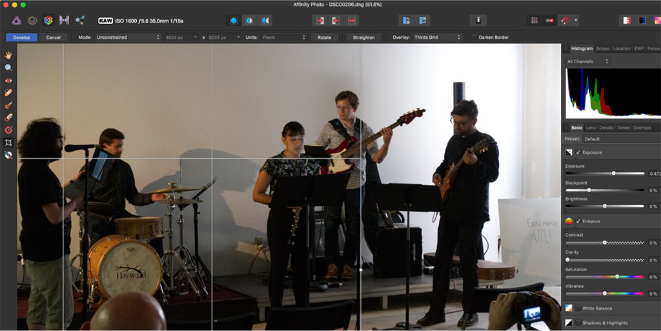
Task: Open the Mode Unconstrained dropdown
Action: [128, 37]
